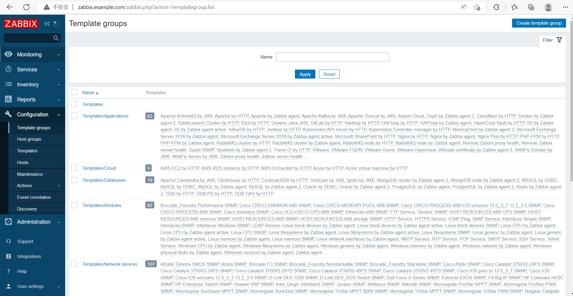573x296 pixels.
Task: Open the browser collections icon
Action: [x=531, y=7]
